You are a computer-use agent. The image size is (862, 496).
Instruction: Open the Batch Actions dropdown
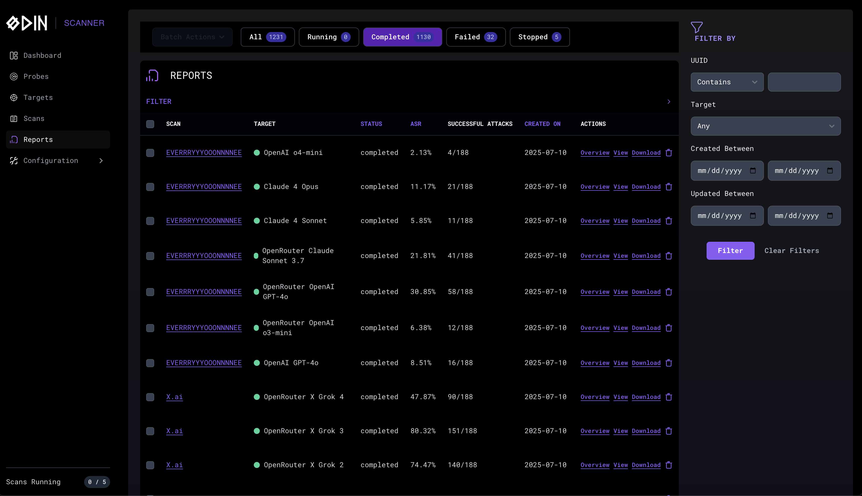(x=192, y=37)
